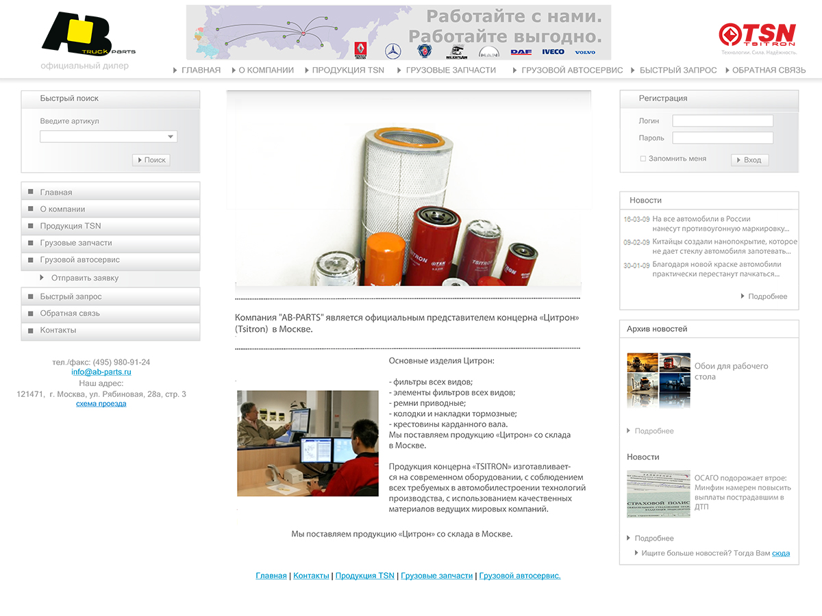Viewport: 822px width, 616px height.
Task: Open sidebar item Быстрый запрос
Action: coord(110,296)
